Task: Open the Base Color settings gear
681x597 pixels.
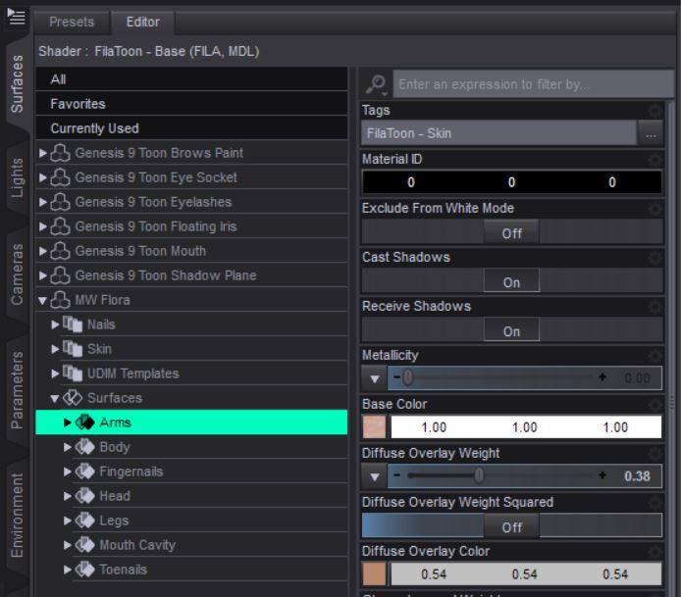Action: point(655,405)
